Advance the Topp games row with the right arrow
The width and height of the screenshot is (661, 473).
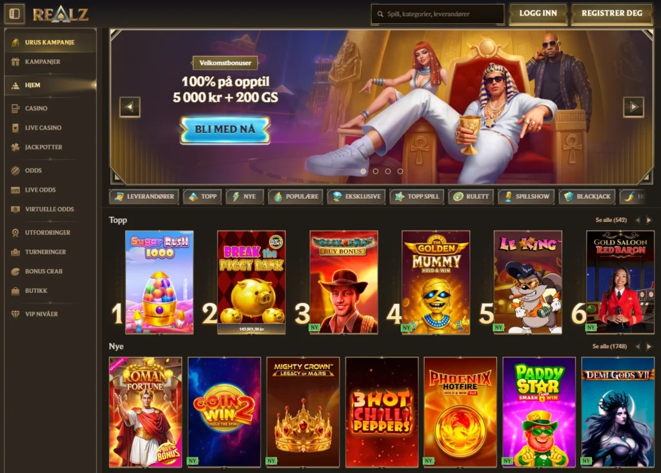[x=649, y=220]
